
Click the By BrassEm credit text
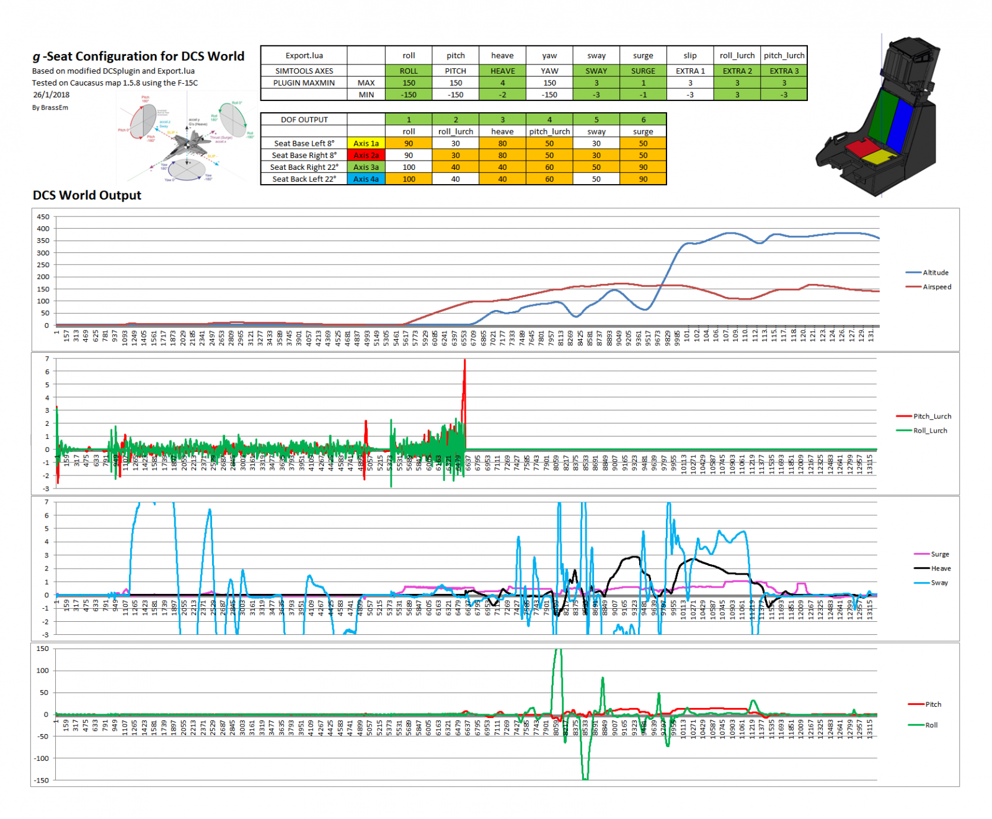[x=50, y=107]
